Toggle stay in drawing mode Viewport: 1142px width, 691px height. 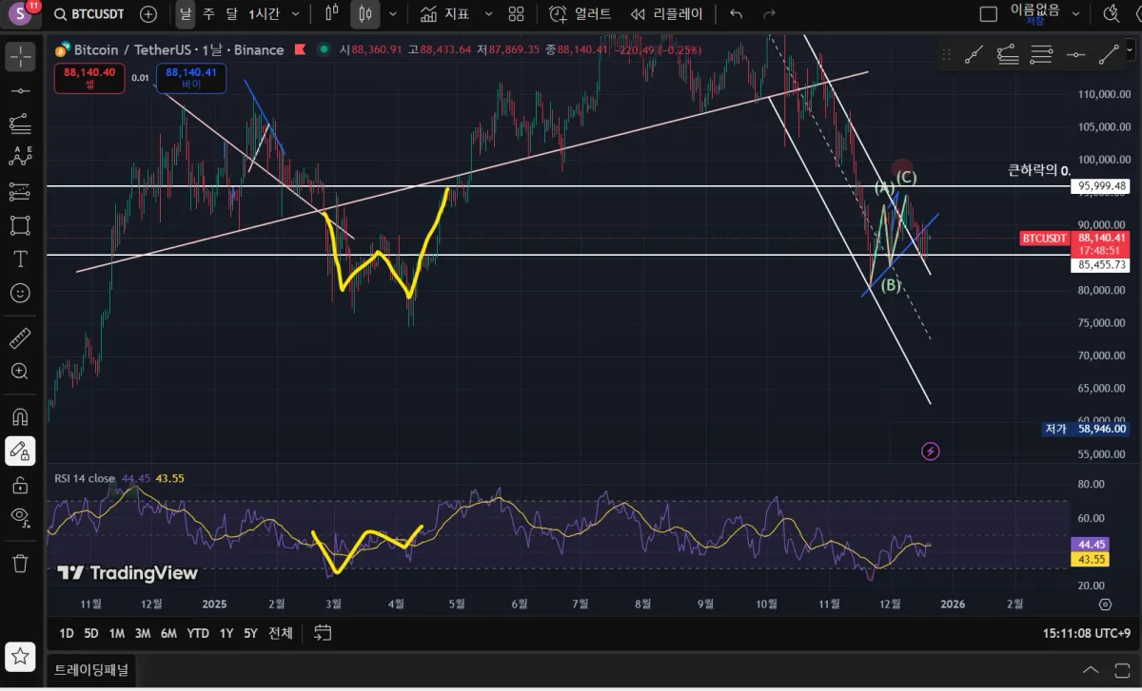(20, 451)
